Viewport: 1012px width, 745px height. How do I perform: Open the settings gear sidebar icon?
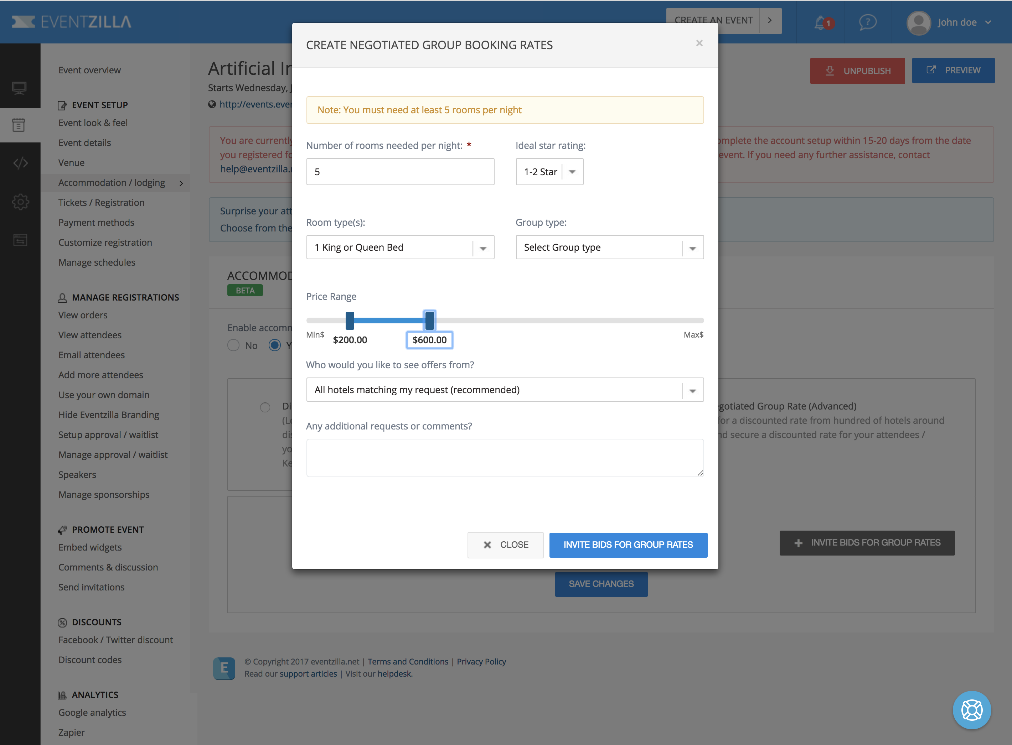coord(20,202)
